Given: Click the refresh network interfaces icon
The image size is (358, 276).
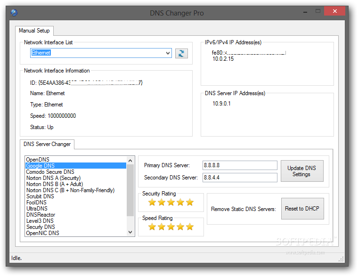Looking at the screenshot, I should pos(181,53).
